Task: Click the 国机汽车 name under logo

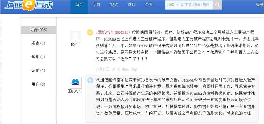Action: (x=75, y=92)
